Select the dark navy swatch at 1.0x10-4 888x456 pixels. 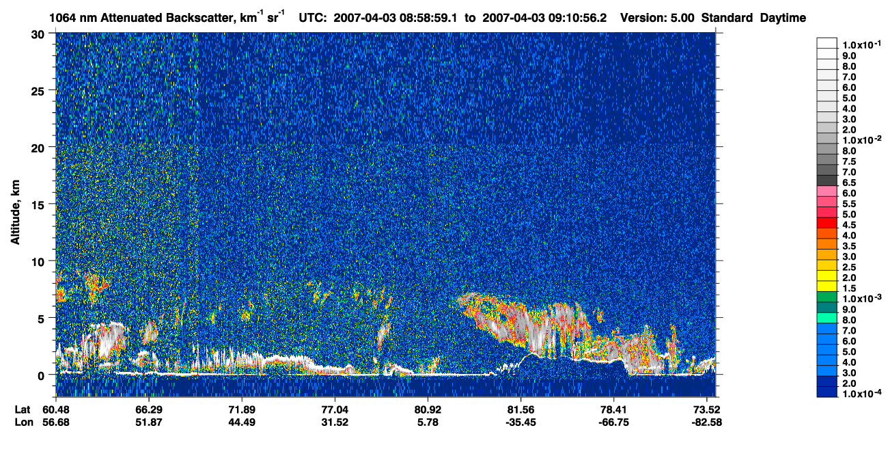pos(827,392)
